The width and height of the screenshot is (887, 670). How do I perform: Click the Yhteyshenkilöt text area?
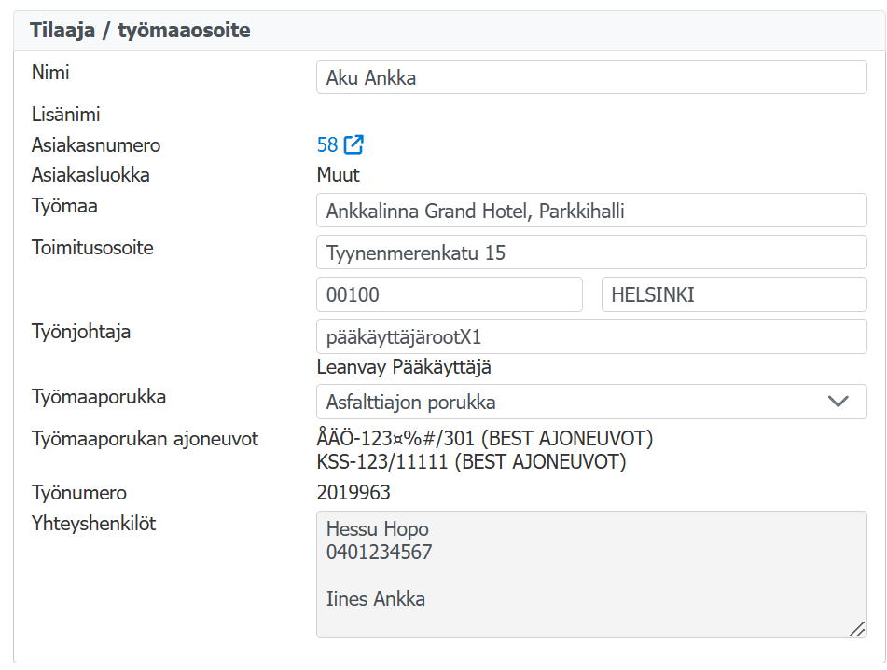point(591,574)
